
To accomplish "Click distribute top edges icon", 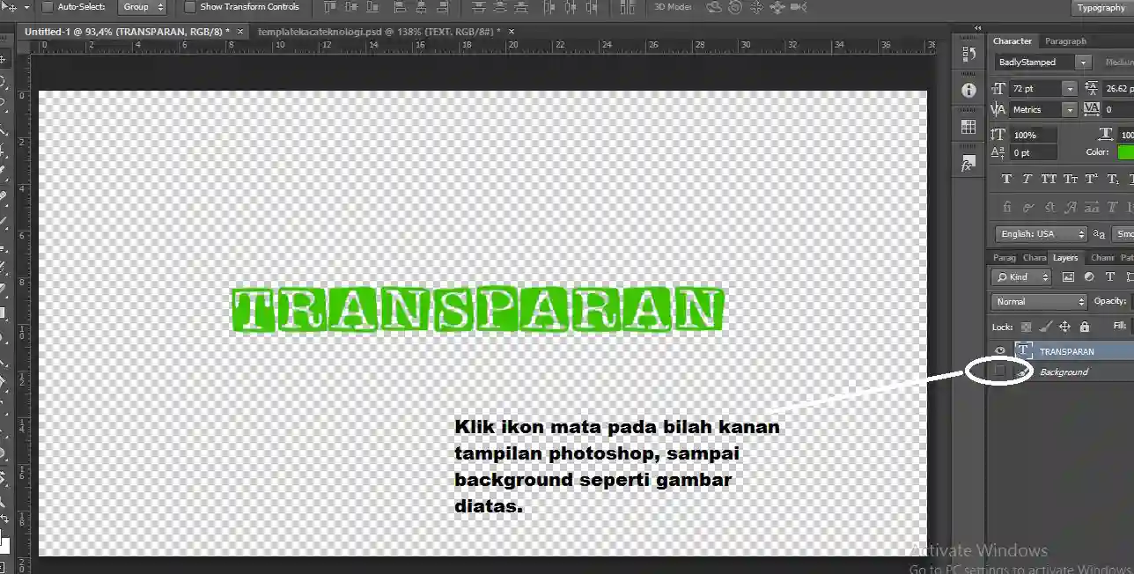I will (x=478, y=7).
